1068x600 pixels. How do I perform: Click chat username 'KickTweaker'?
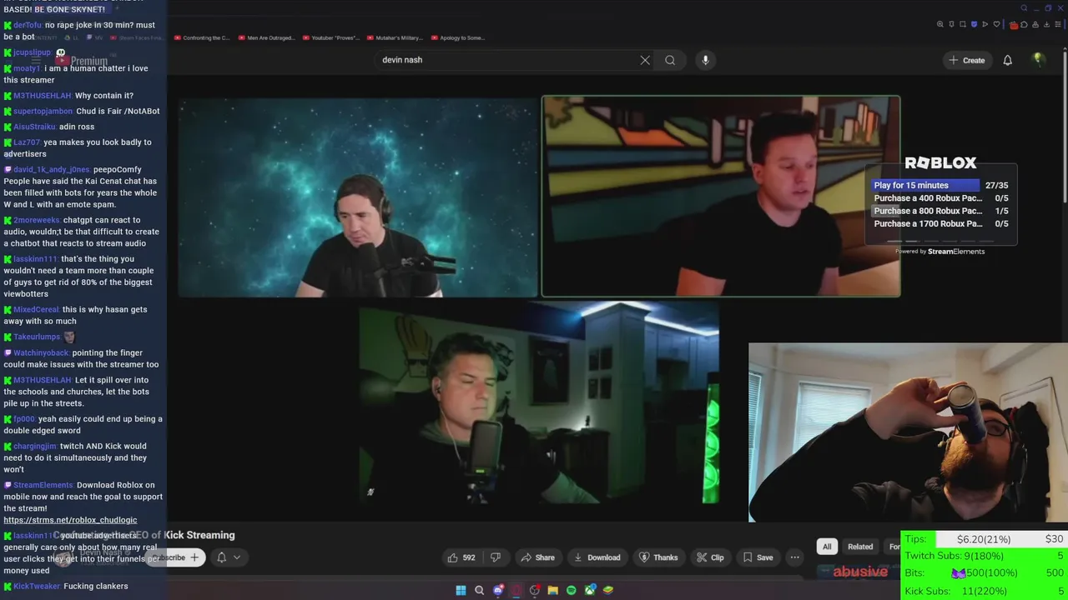37,586
